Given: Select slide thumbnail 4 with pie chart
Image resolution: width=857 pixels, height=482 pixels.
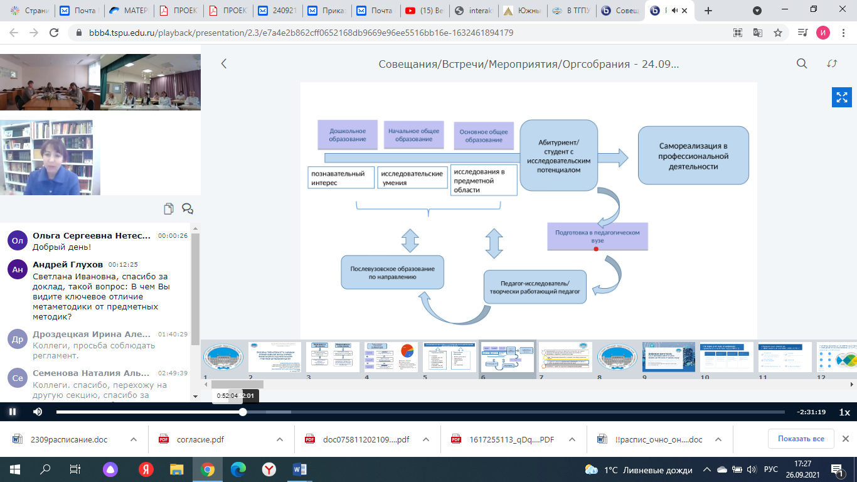Looking at the screenshot, I should pyautogui.click(x=391, y=357).
